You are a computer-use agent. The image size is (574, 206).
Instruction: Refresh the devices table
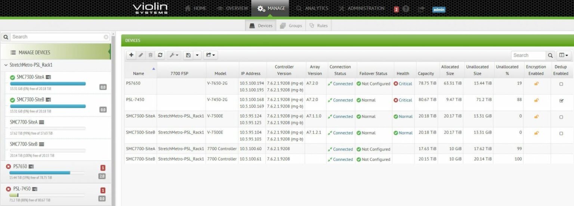click(x=160, y=55)
